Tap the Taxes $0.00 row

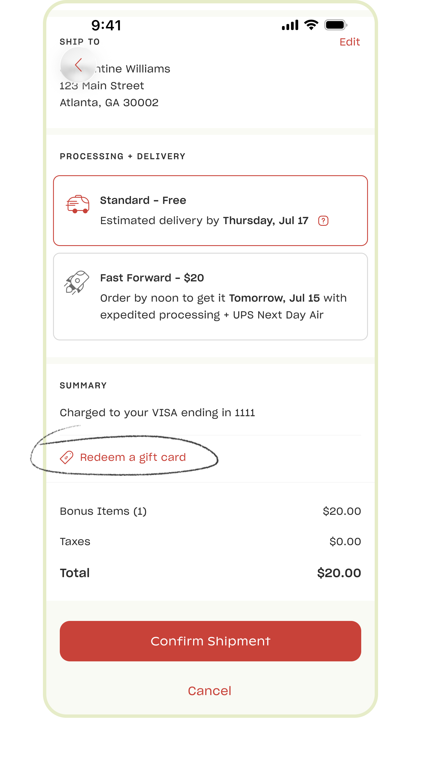[x=210, y=542]
